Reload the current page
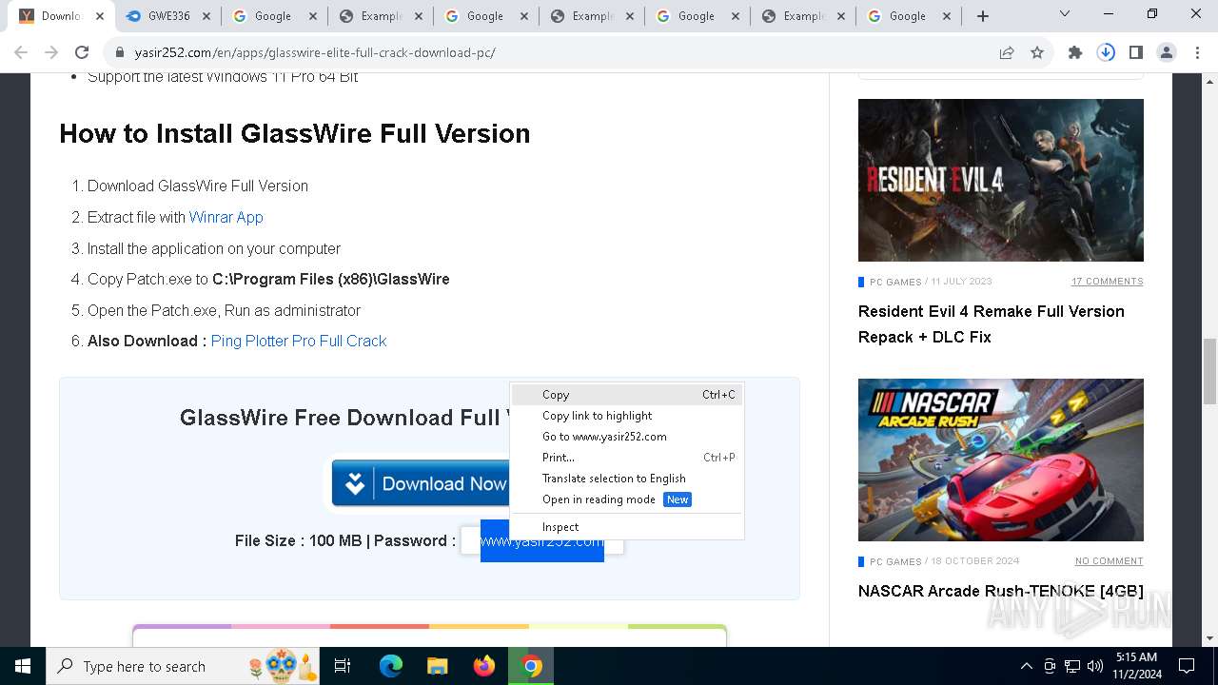Screen dimensions: 1218x685 82,53
